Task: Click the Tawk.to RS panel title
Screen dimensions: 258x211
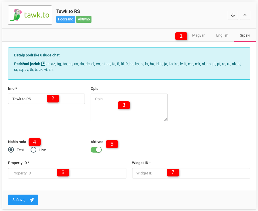Action: pyautogui.click(x=68, y=11)
